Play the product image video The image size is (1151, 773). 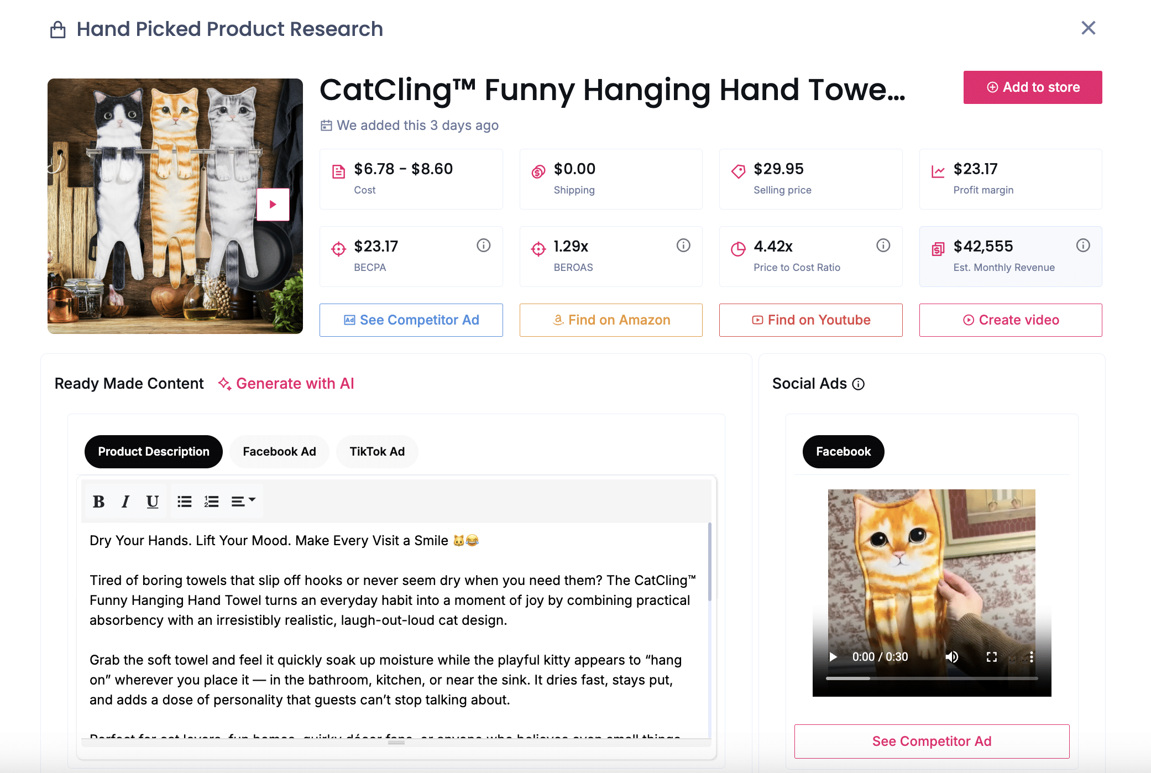[x=273, y=205]
